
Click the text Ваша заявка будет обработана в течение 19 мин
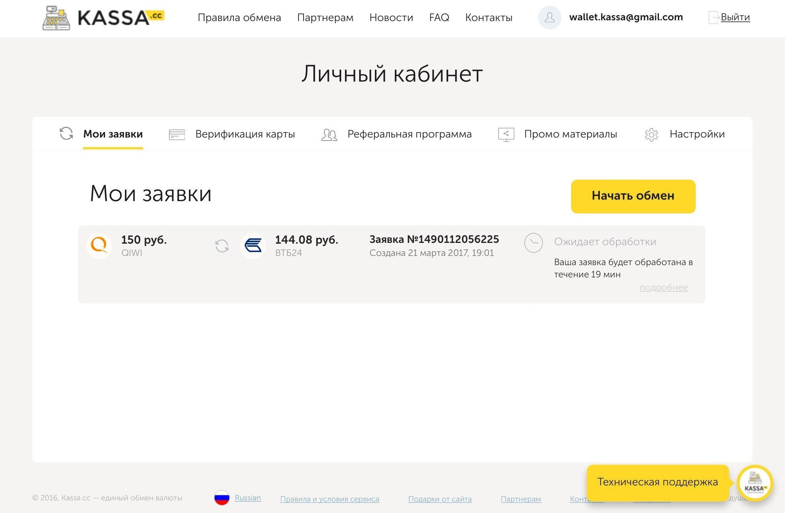coord(623,268)
